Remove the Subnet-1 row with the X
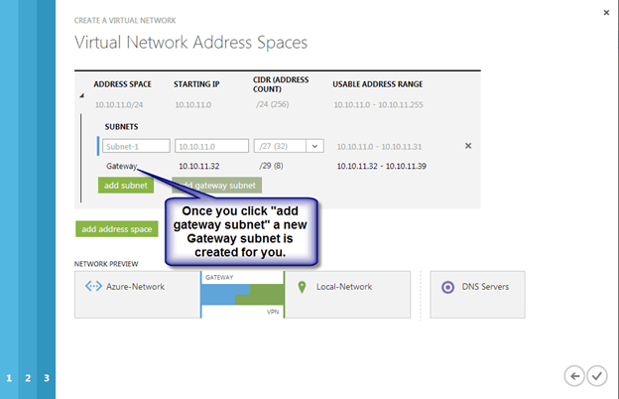 (x=468, y=146)
